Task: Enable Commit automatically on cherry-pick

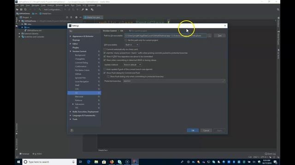Action: tap(105, 49)
